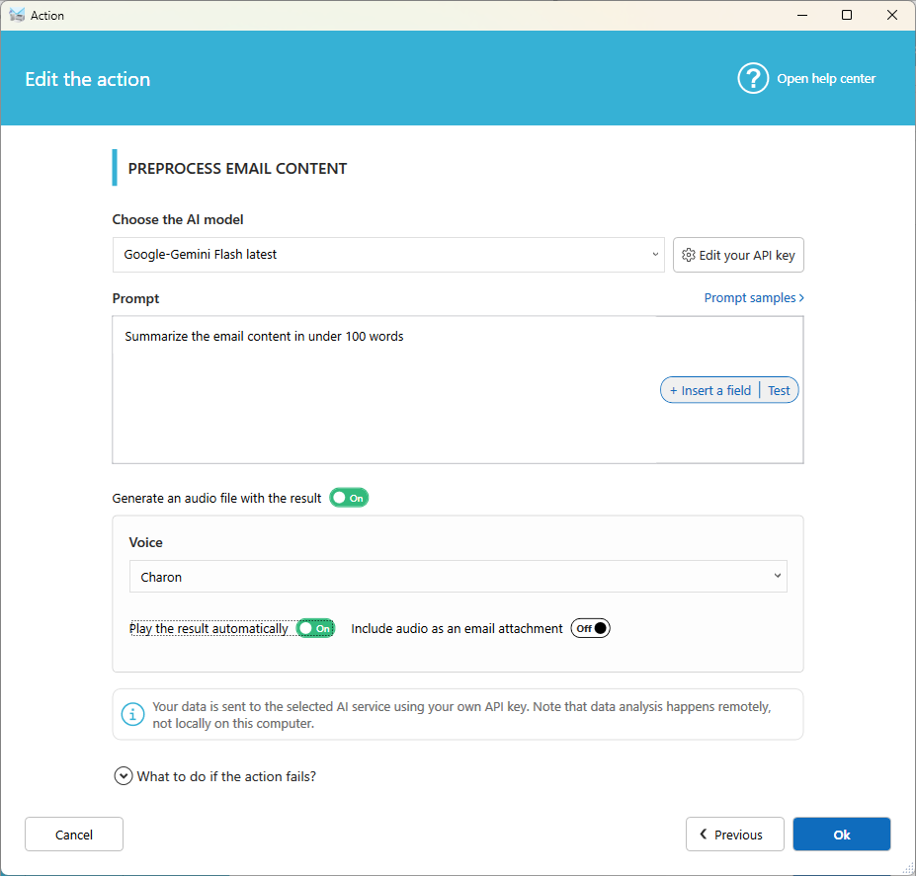Open the Voice dropdown showing Charon
Screen dimensions: 916x876
[458, 577]
